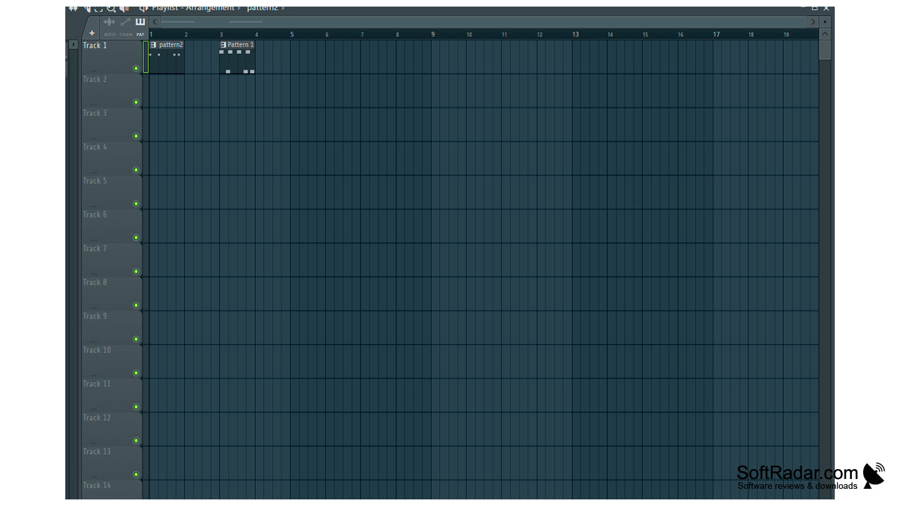Click the right arrow of the horizontal scrollbar

pyautogui.click(x=813, y=22)
